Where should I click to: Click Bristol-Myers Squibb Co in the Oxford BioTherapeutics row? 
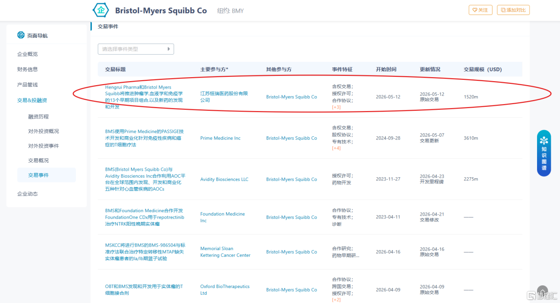pyautogui.click(x=291, y=290)
